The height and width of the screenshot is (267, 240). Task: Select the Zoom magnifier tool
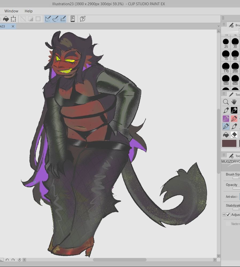pos(226,102)
